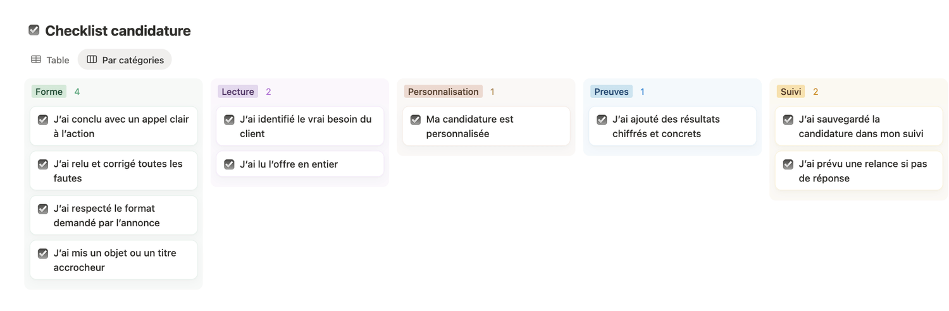Click the checklist icon beside the page title
The image size is (949, 311).
tap(34, 30)
